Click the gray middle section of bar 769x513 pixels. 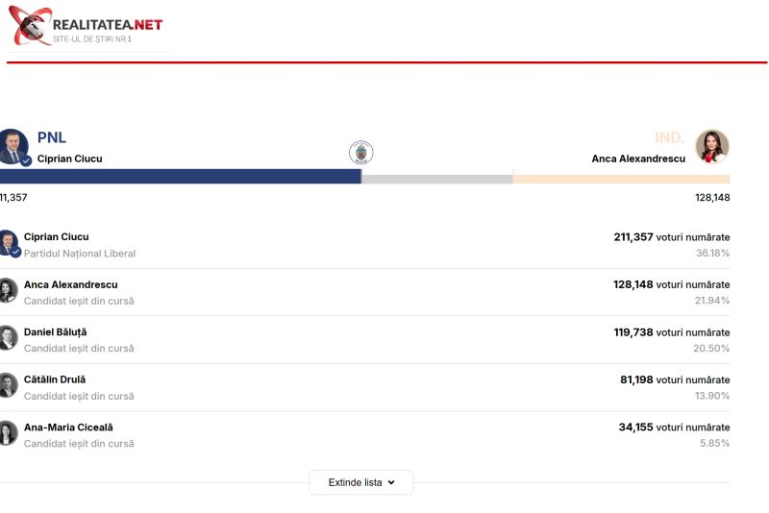pos(436,178)
